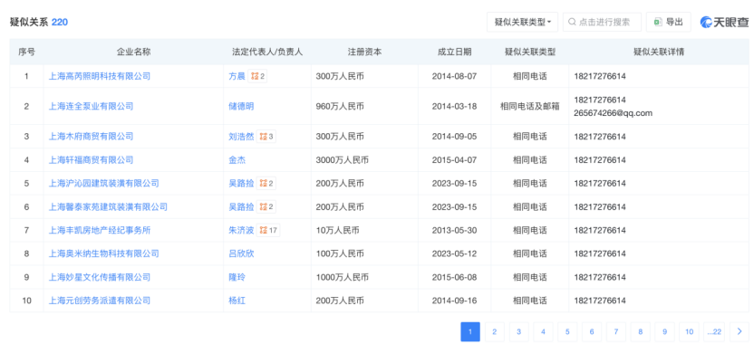Click the next page arrow
This screenshot has width=754, height=344.
pos(739,331)
